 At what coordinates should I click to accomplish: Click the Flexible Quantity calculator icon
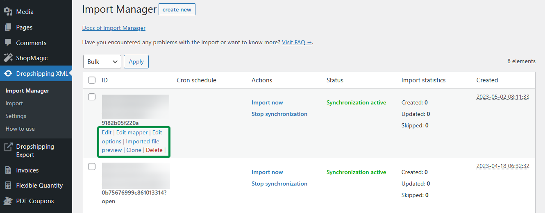8,186
